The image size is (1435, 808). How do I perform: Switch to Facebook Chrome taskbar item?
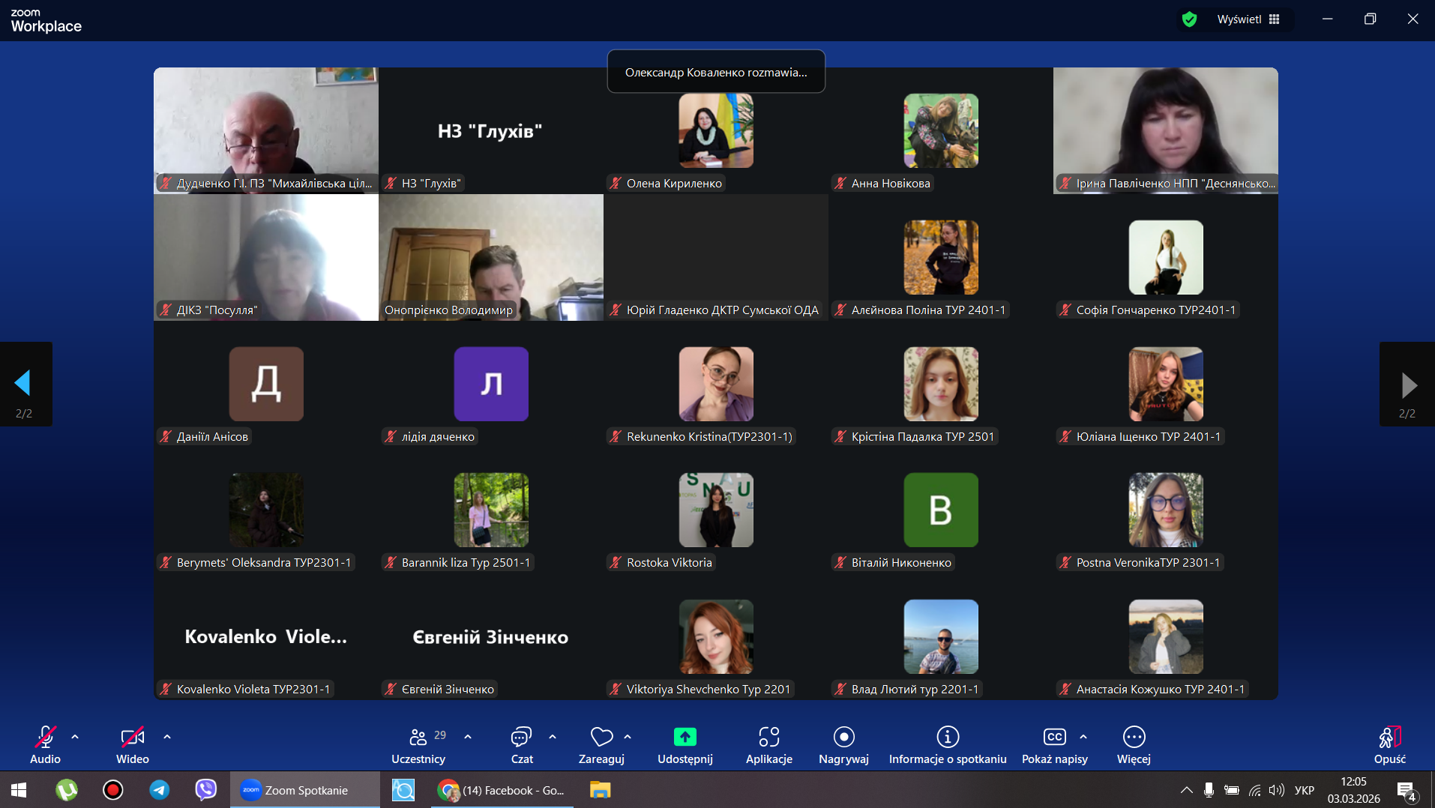click(502, 790)
